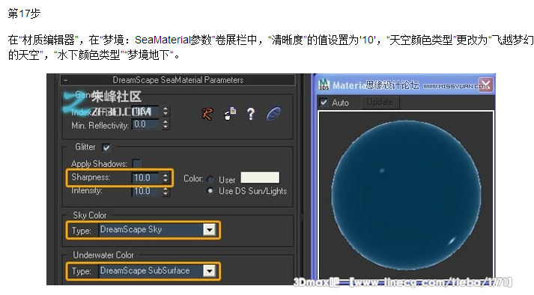Click the 'Sky Color' group label
The width and height of the screenshot is (534, 295).
click(90, 216)
